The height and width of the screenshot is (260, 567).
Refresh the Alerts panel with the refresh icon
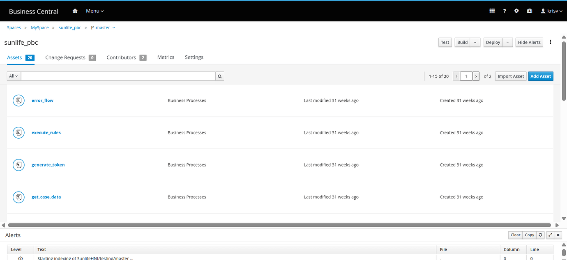tap(540, 235)
